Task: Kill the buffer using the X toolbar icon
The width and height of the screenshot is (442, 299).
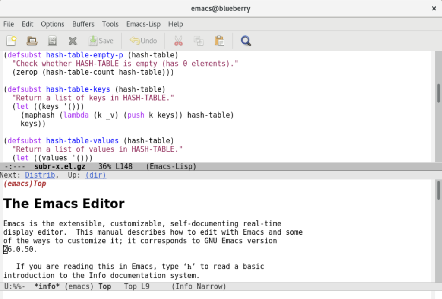Action: pyautogui.click(x=73, y=41)
